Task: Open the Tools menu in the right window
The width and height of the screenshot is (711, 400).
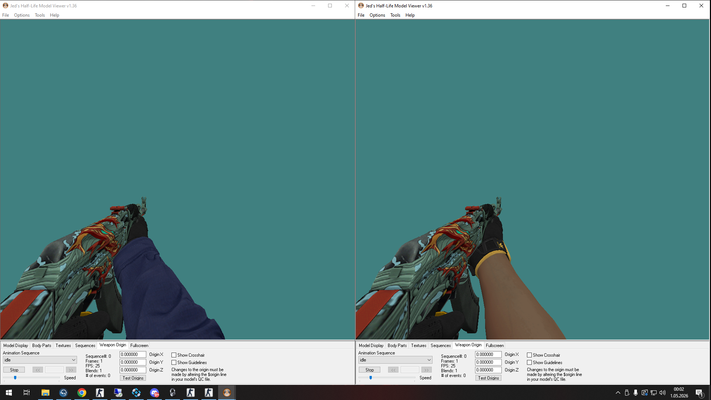Action: click(395, 15)
